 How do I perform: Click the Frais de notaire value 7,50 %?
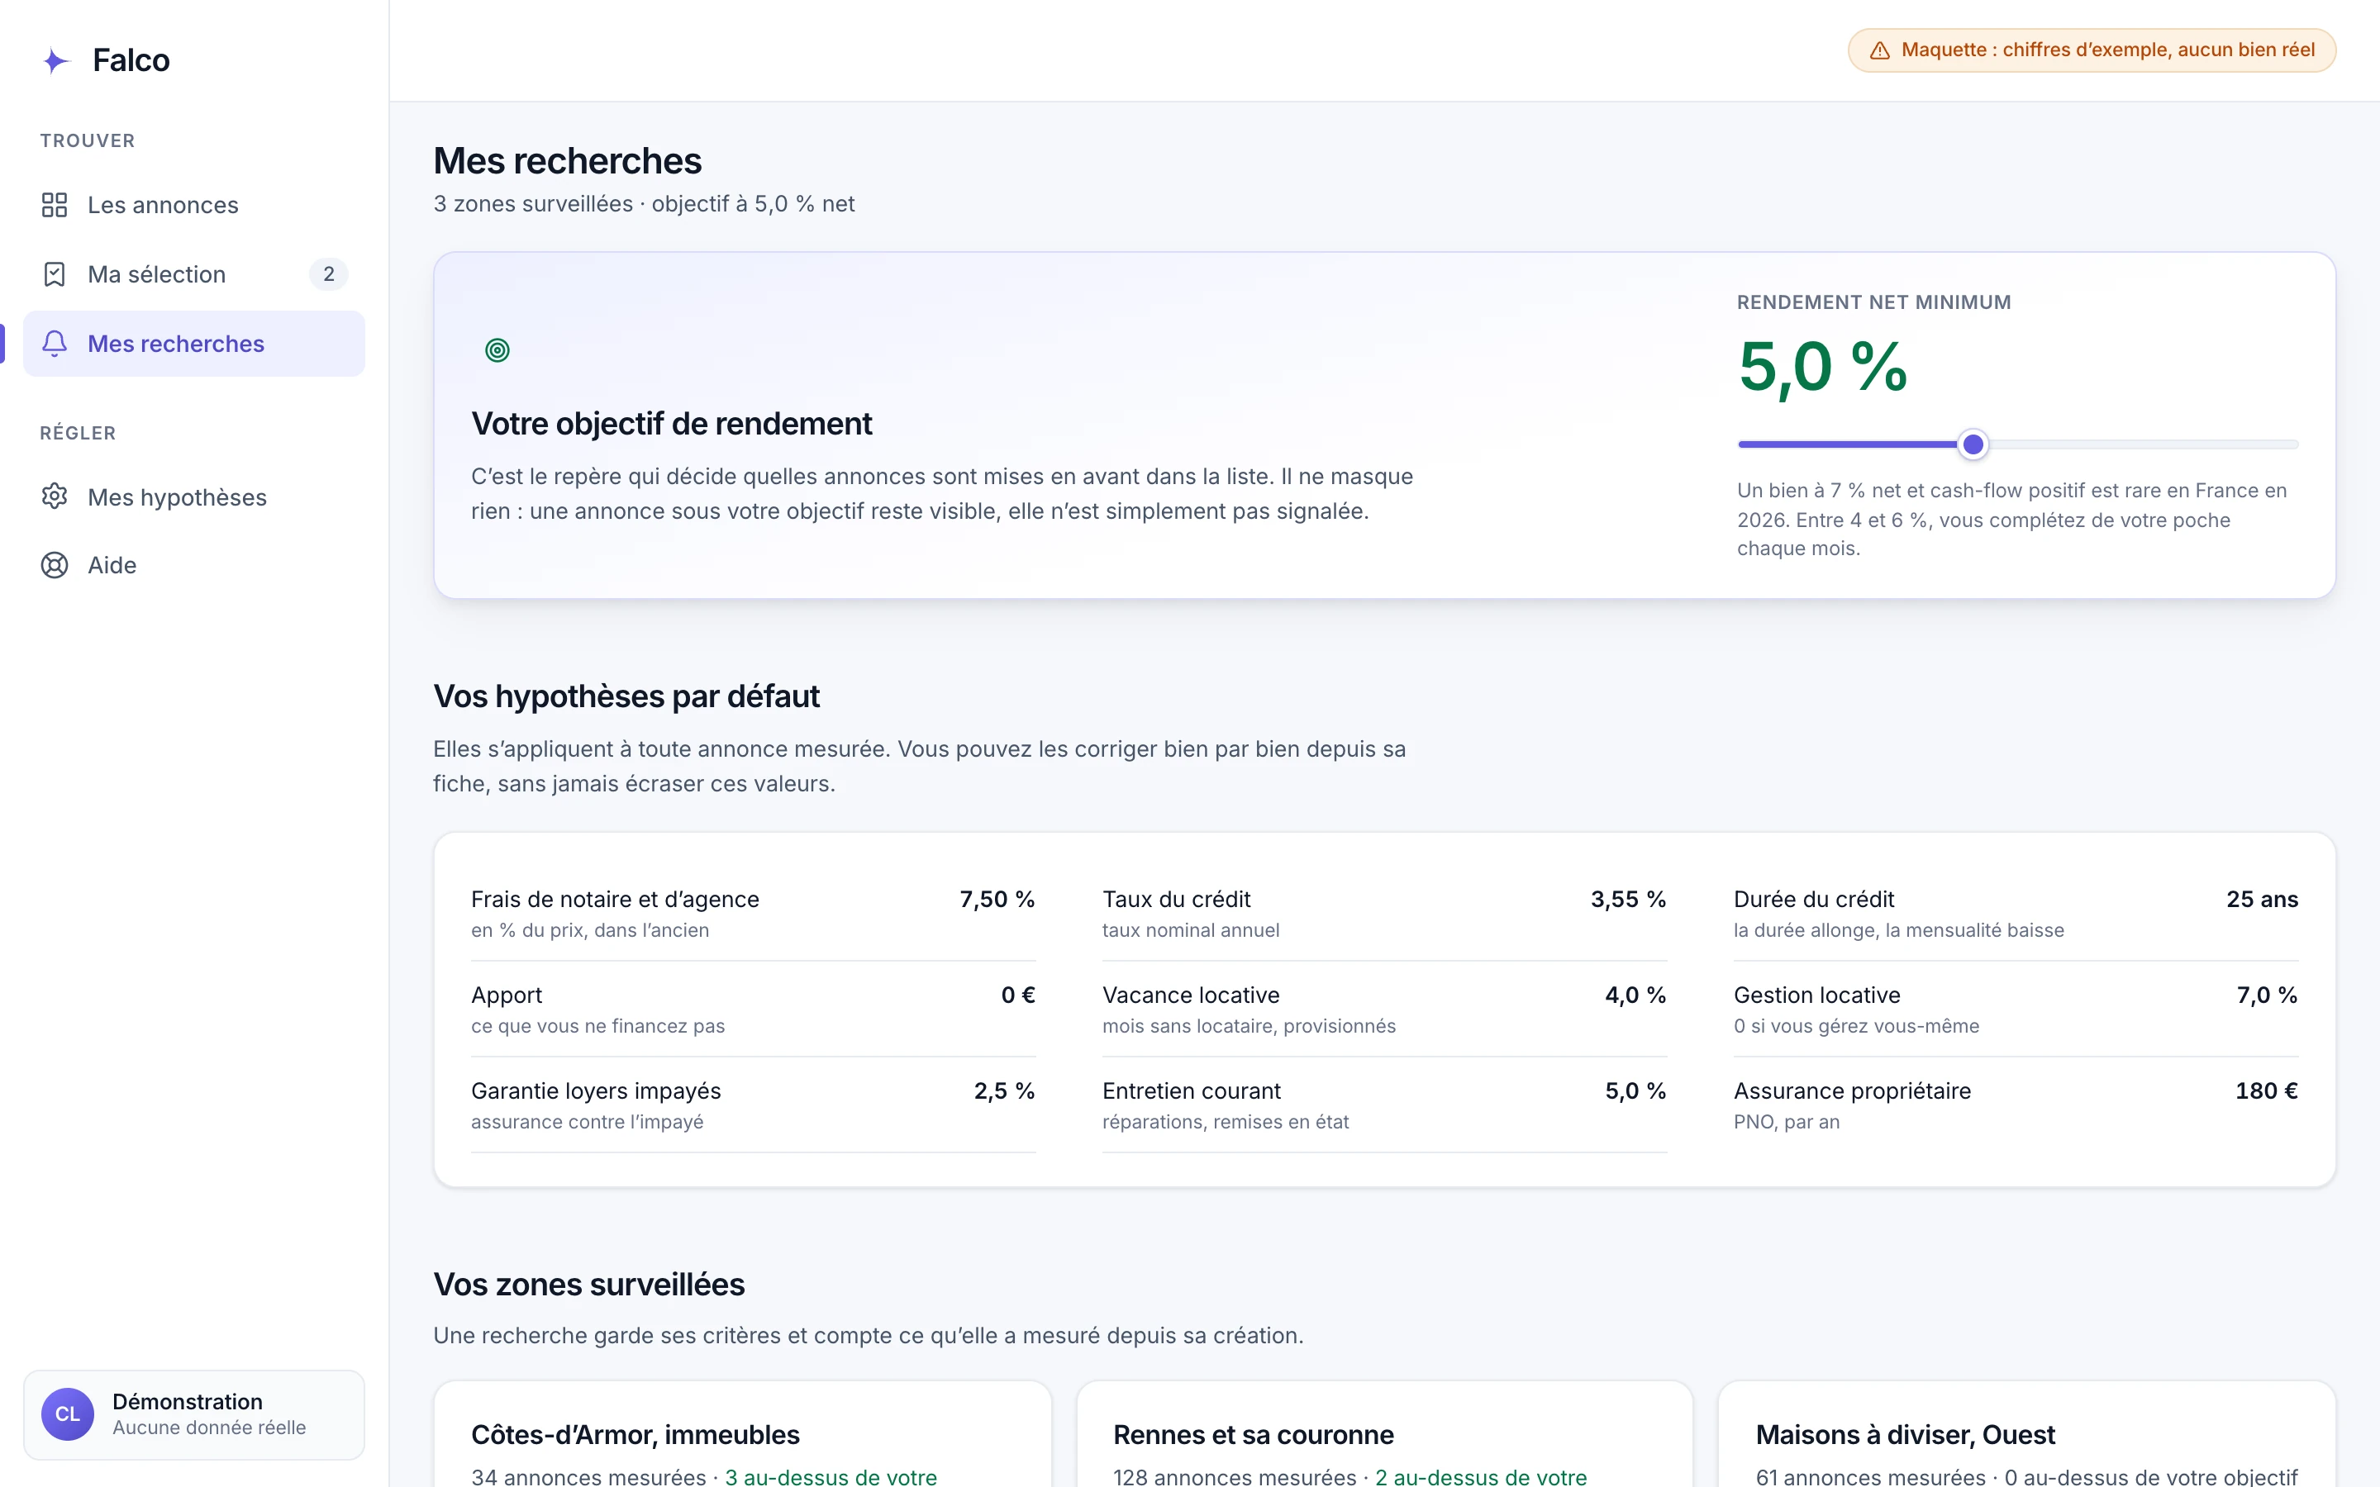pos(997,899)
